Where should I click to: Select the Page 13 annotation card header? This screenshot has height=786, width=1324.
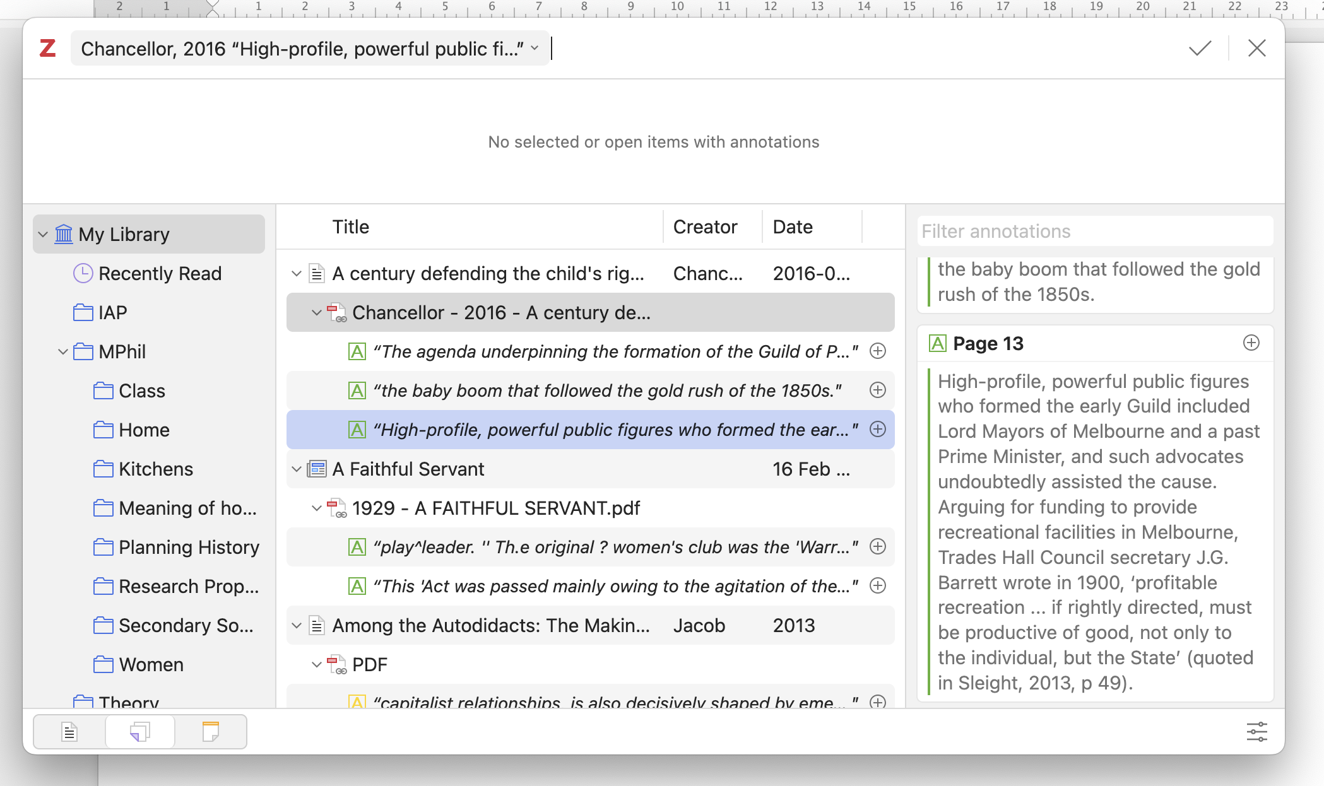tap(1095, 343)
